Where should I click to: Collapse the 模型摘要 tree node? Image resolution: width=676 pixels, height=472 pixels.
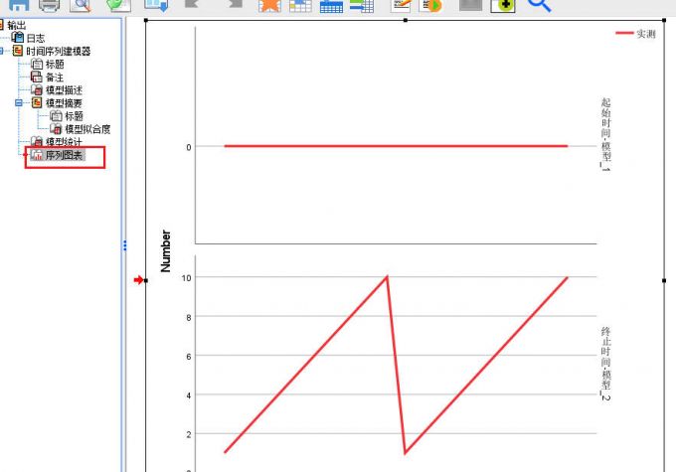[x=19, y=102]
